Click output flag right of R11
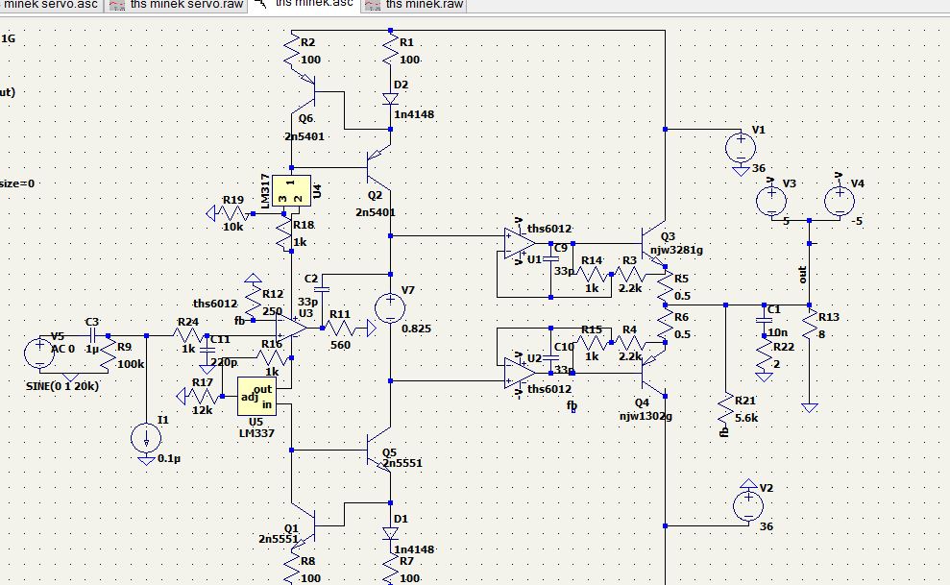This screenshot has width=950, height=585. click(x=372, y=329)
